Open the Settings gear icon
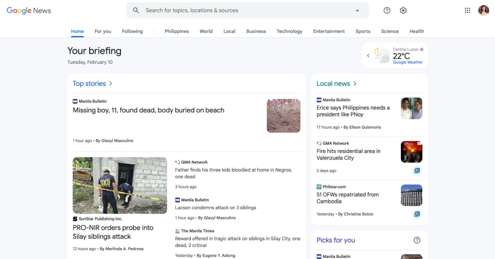This screenshot has width=495, height=259. (x=403, y=10)
